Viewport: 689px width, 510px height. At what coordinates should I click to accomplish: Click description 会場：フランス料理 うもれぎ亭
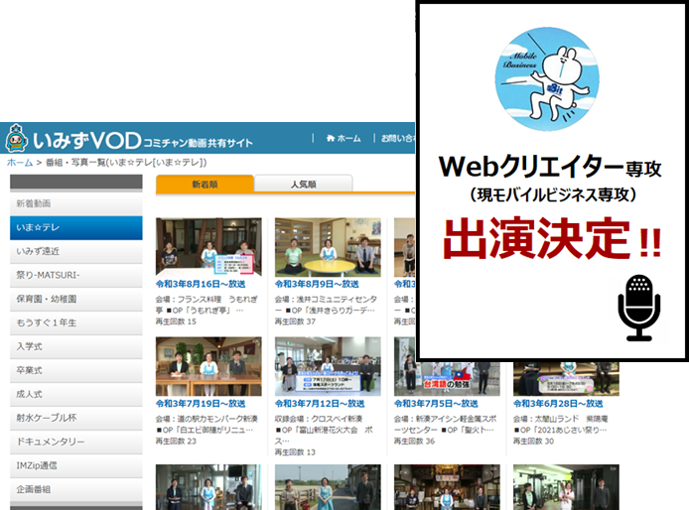(207, 305)
